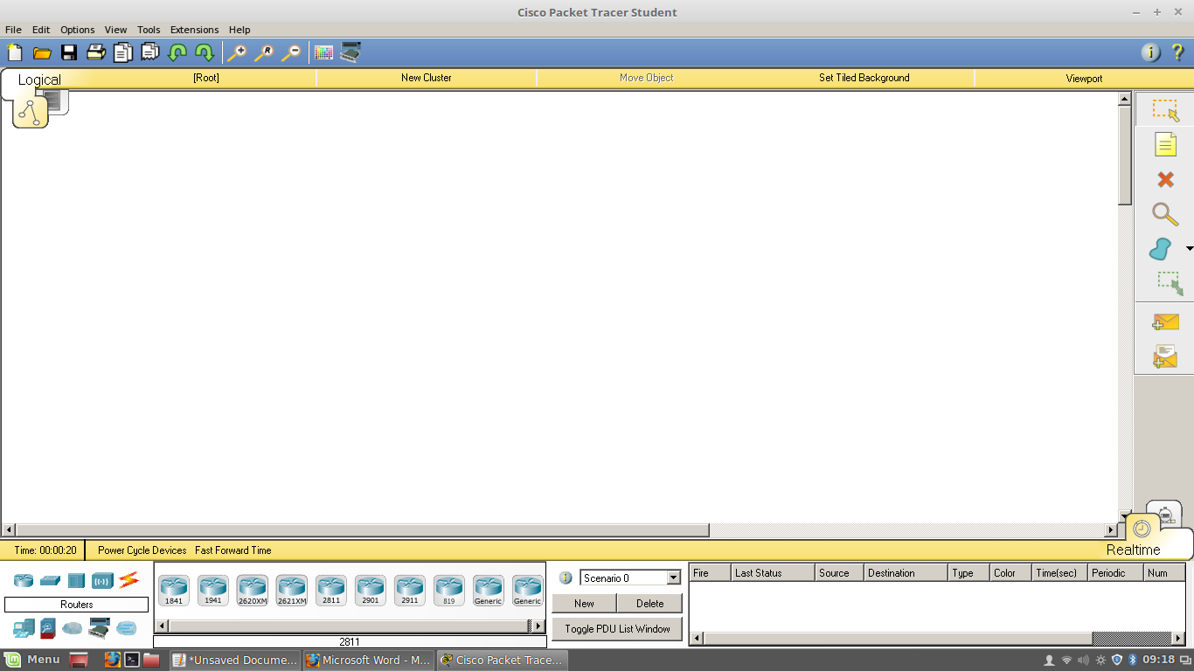Open the Connections lightning bolt category

(x=129, y=580)
